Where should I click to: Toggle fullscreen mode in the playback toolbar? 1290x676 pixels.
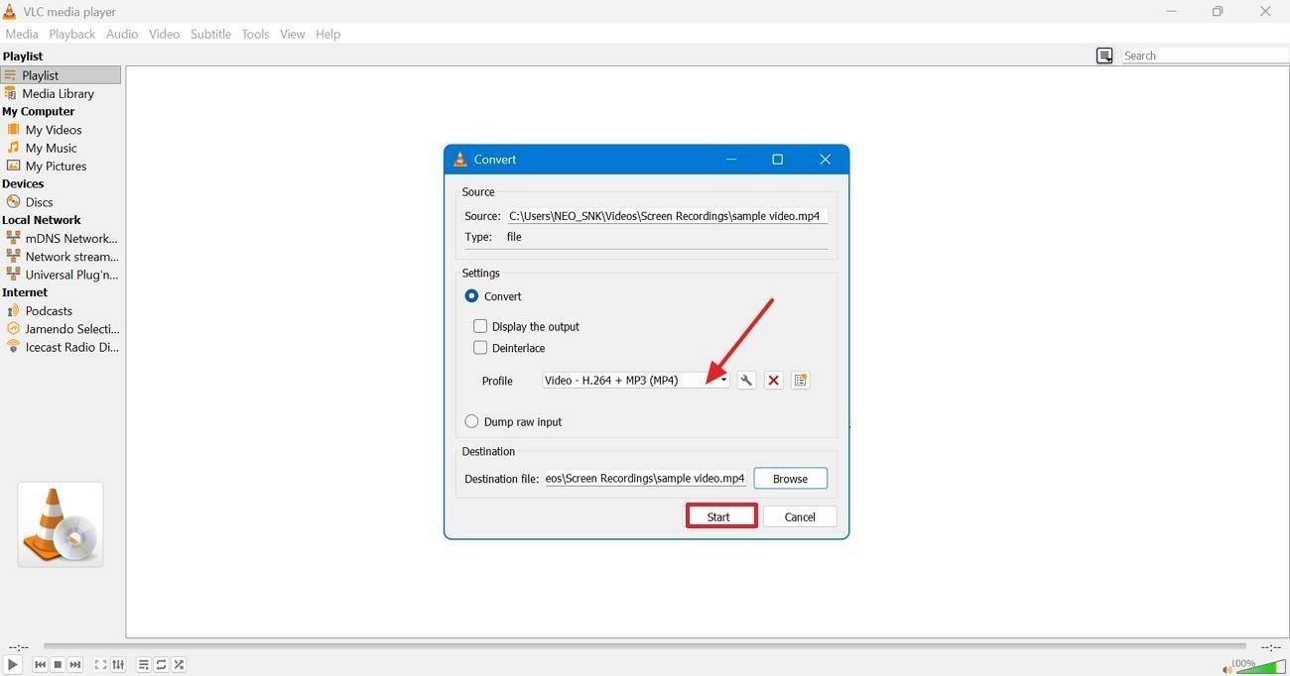pyautogui.click(x=99, y=664)
